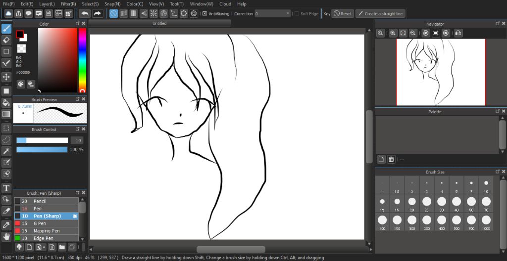Click the Redo arrow in the toolbar
Image resolution: width=507 pixels, height=261 pixels.
pos(97,13)
